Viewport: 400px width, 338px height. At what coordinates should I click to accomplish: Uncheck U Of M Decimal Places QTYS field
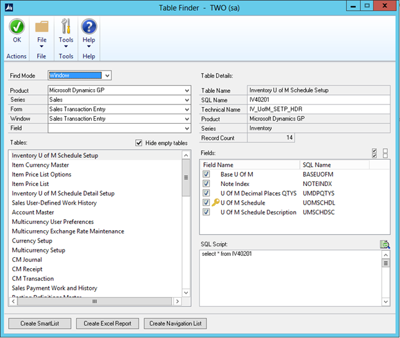[x=206, y=193]
